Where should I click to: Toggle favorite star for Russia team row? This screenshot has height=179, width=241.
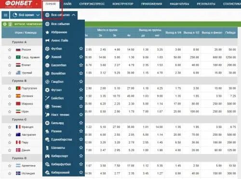coord(10,50)
